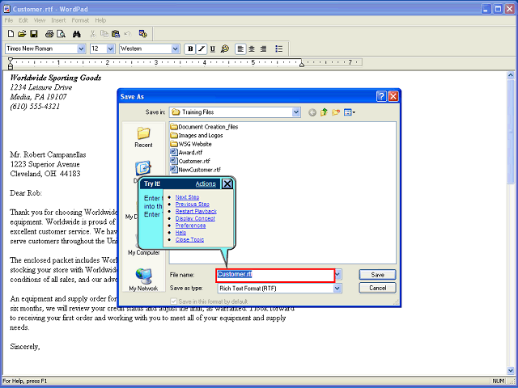
Task: Click the right margin marker on ruler
Action: pos(302,65)
